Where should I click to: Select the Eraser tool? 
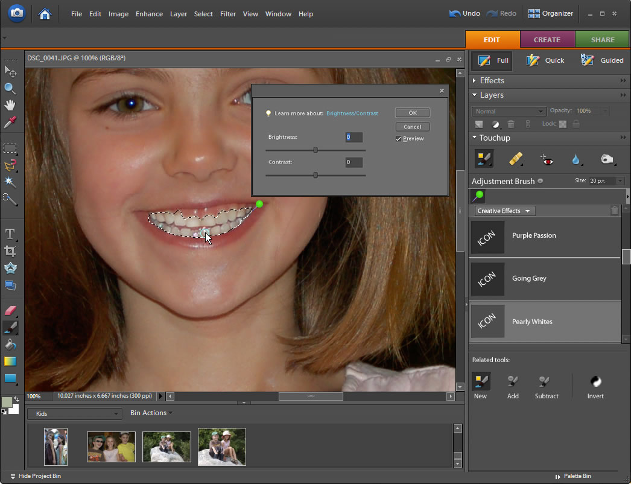(10, 310)
